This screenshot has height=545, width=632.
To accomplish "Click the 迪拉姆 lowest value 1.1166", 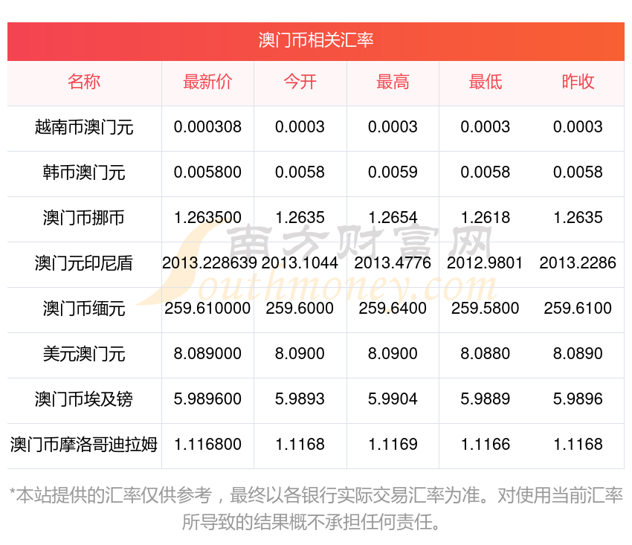I will (x=486, y=444).
